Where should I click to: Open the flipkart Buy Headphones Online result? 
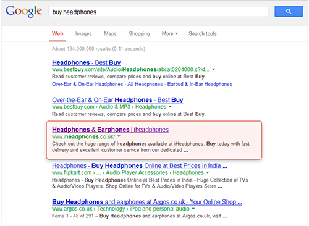point(140,165)
